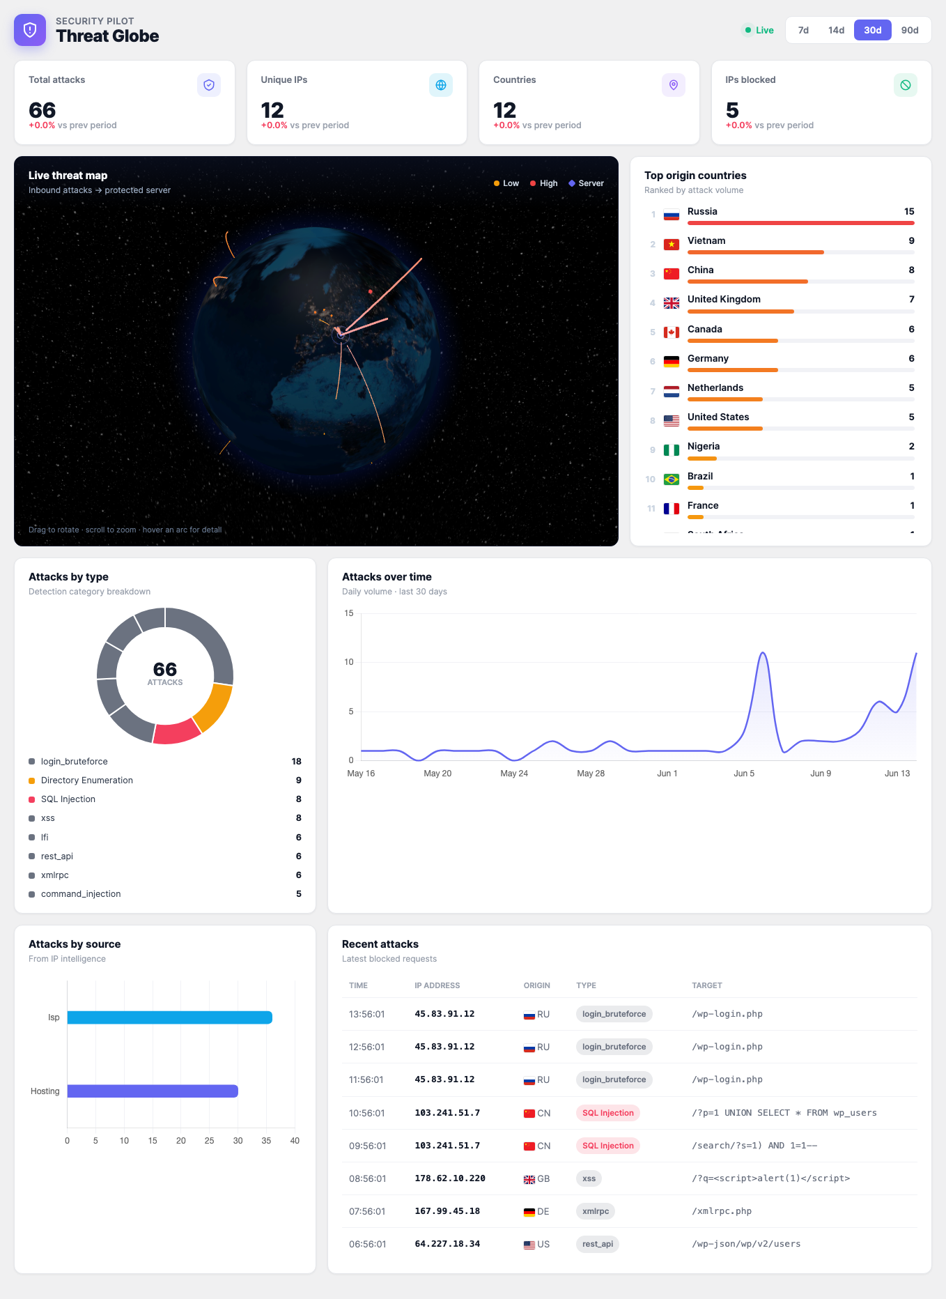Screen dimensions: 946x1299
Task: Click IP address 167.99.45.18
Action: pos(447,1211)
